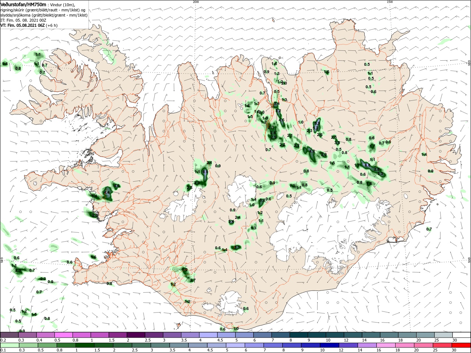This screenshot has height=353, width=471.
Task: Click the 20W longitude label
Action: coord(196,2)
